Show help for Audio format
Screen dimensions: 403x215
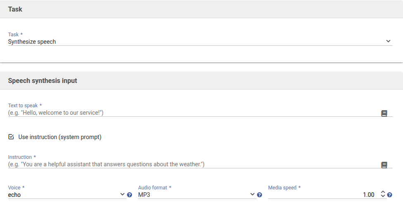[260, 195]
